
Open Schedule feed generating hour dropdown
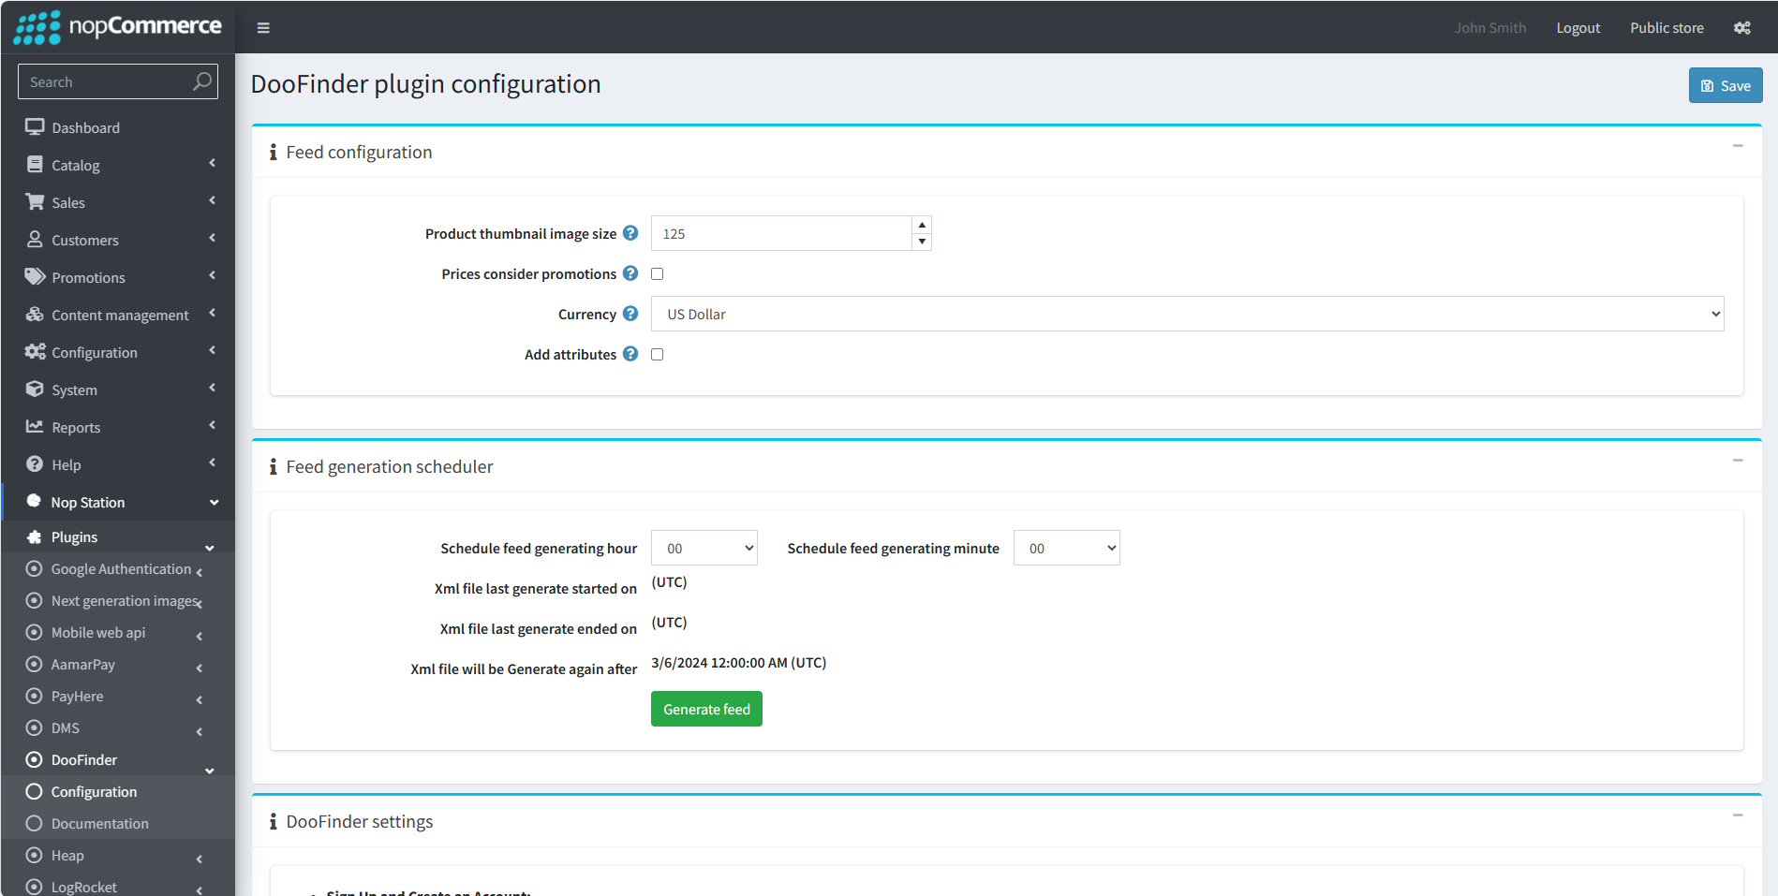coord(704,548)
